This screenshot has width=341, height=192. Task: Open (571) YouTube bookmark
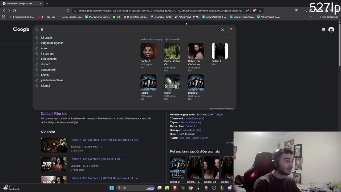(46, 17)
